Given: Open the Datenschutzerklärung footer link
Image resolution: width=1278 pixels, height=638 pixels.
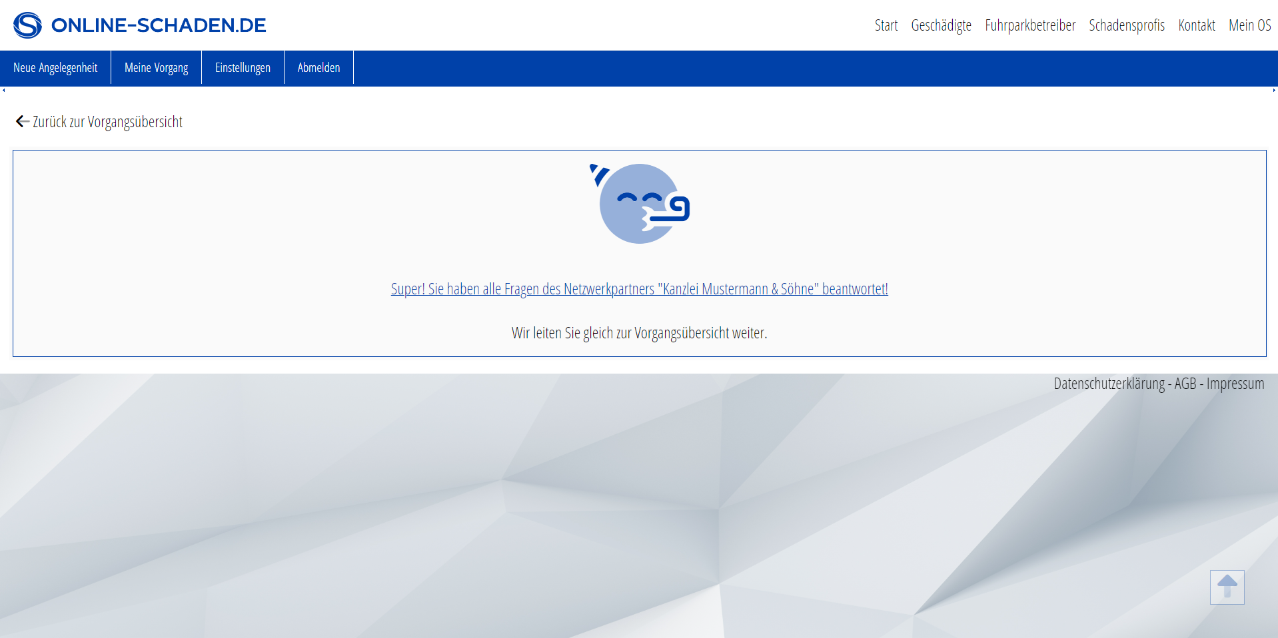Looking at the screenshot, I should [x=1109, y=384].
